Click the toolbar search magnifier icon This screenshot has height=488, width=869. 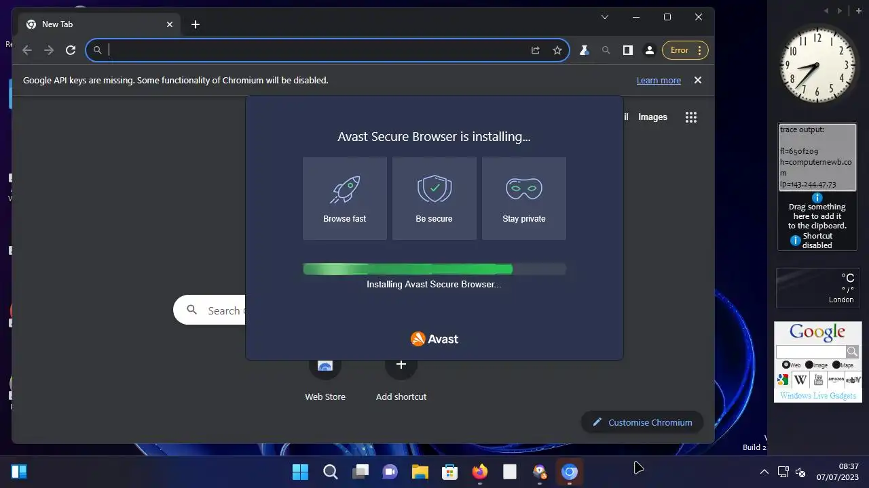pos(606,50)
